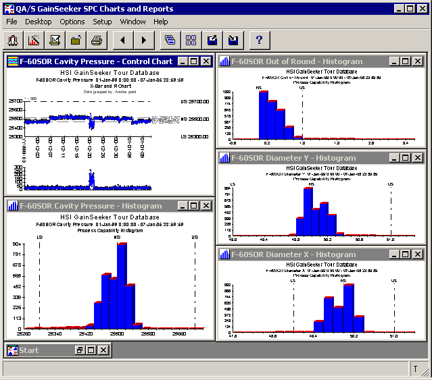Open the Options menu

point(72,22)
